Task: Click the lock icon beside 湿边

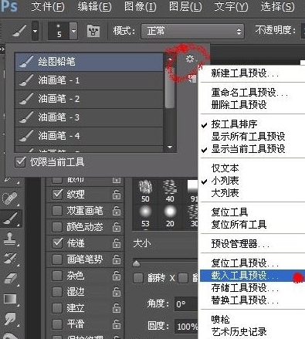Action: [x=117, y=292]
